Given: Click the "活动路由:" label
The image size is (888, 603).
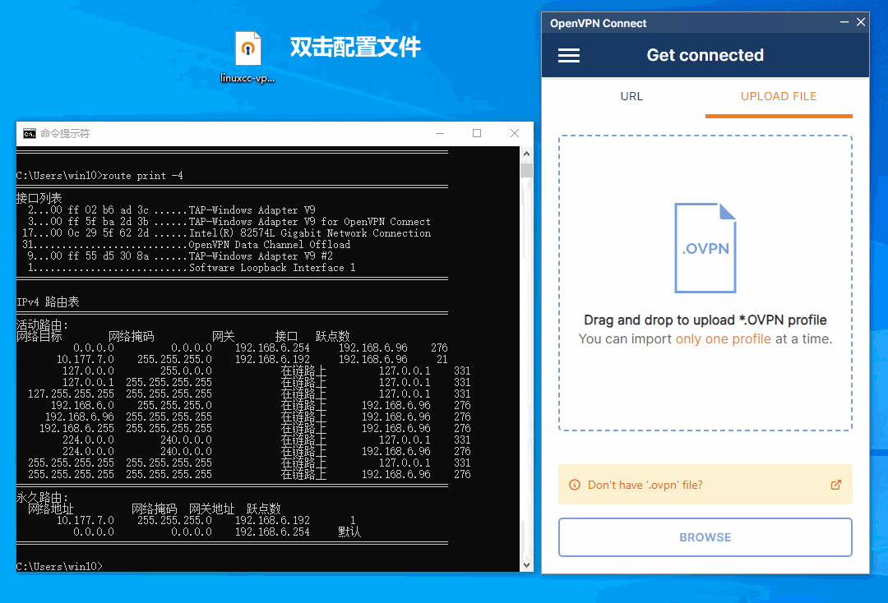Looking at the screenshot, I should (x=43, y=325).
